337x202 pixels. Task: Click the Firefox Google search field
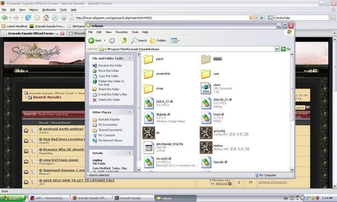click(302, 18)
